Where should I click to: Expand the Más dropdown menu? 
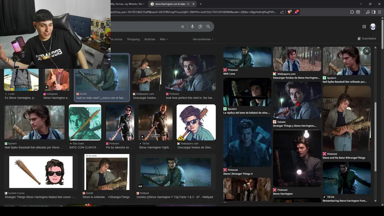(x=164, y=39)
